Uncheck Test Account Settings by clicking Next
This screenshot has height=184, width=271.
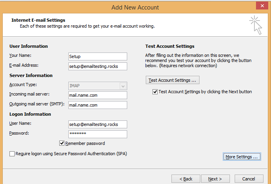click(155, 92)
